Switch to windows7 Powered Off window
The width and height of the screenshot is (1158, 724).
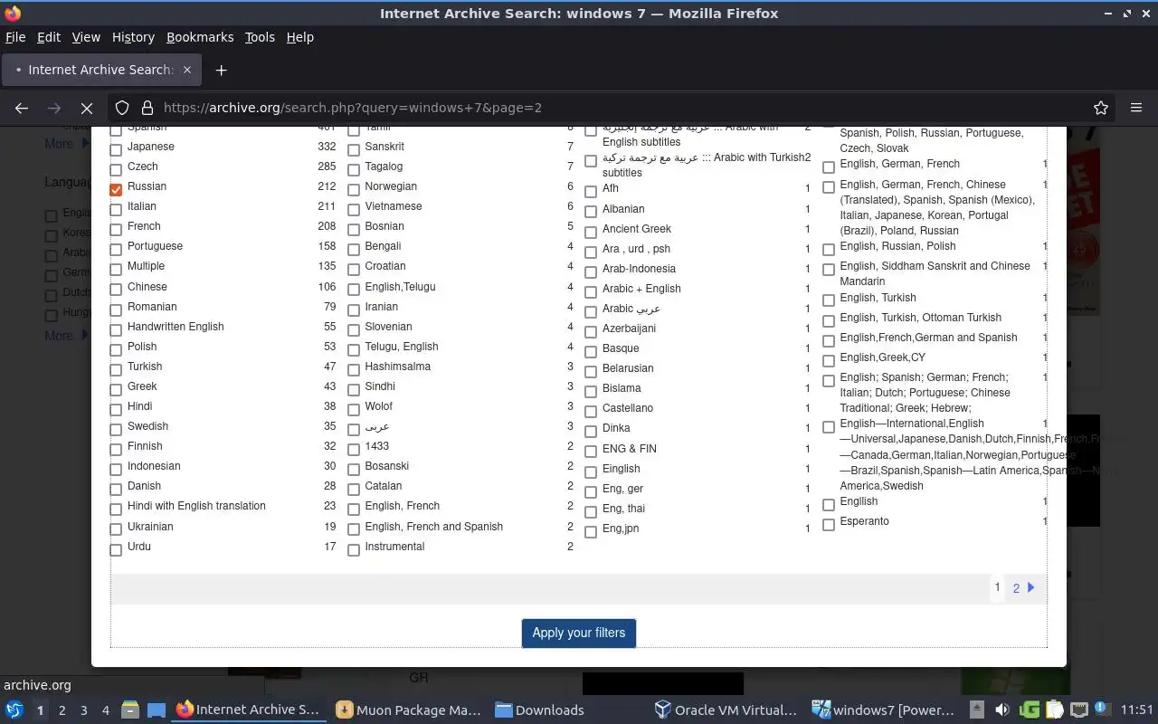884,710
